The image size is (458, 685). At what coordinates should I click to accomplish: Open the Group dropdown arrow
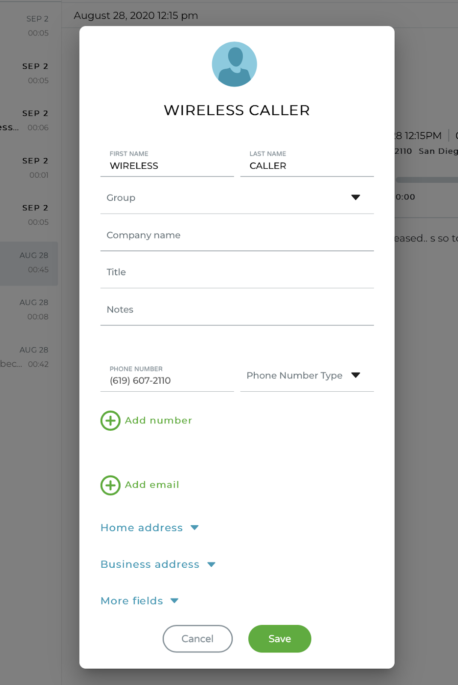pyautogui.click(x=355, y=197)
